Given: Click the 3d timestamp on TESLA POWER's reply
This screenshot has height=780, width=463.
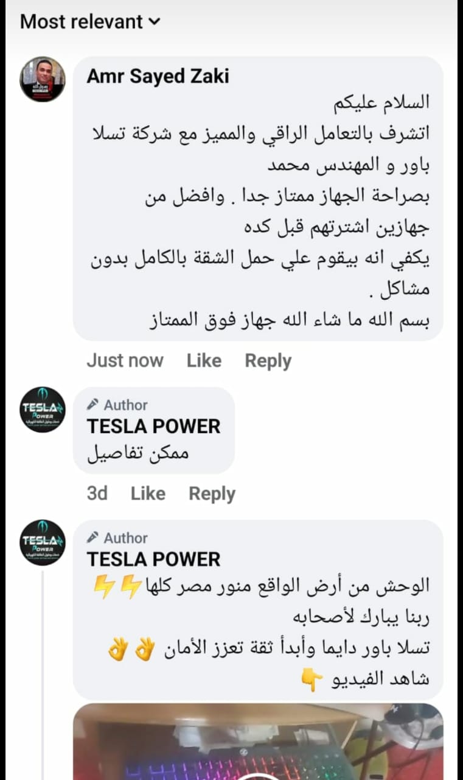Looking at the screenshot, I should click(x=97, y=493).
